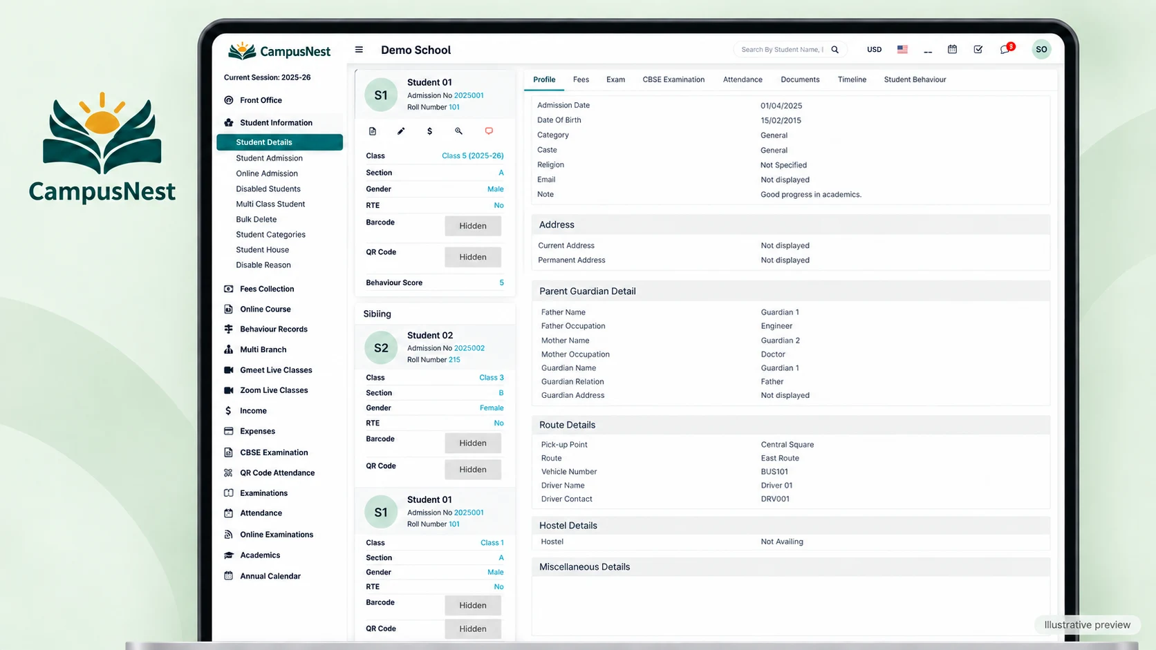This screenshot has height=650, width=1156.
Task: Click the red message icon under Student 01
Action: pyautogui.click(x=489, y=131)
